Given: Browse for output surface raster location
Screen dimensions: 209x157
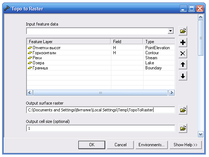Looking at the screenshot, I should 183,110.
